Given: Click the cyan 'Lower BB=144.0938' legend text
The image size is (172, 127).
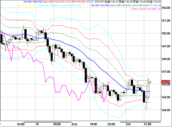Looking at the screenshot, I should [71, 5].
